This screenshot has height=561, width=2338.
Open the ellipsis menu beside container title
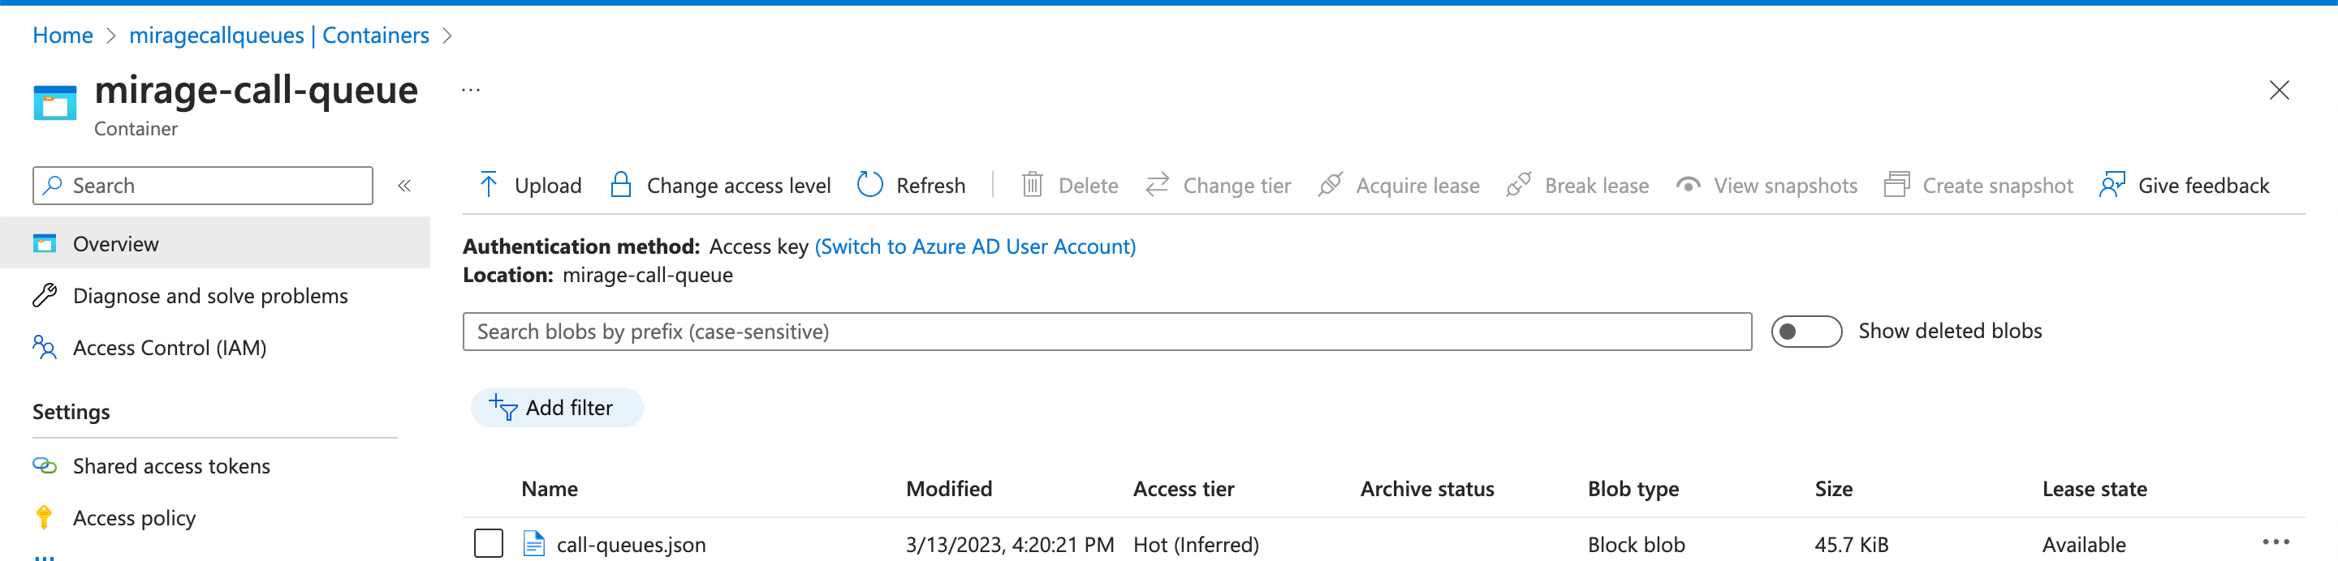470,90
